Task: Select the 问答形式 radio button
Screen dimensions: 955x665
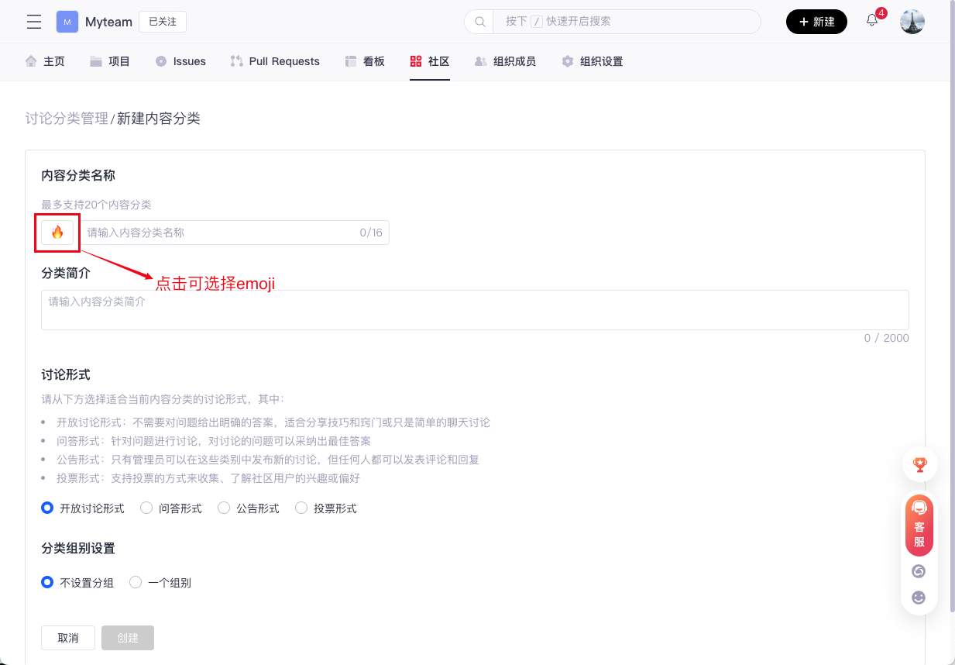Action: tap(146, 508)
